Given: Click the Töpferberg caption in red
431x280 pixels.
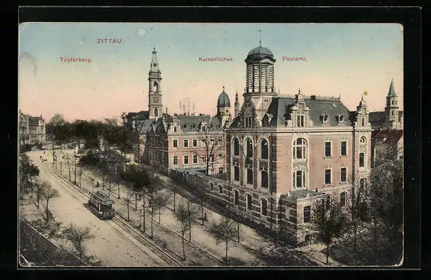Looking at the screenshot, I should 75,60.
